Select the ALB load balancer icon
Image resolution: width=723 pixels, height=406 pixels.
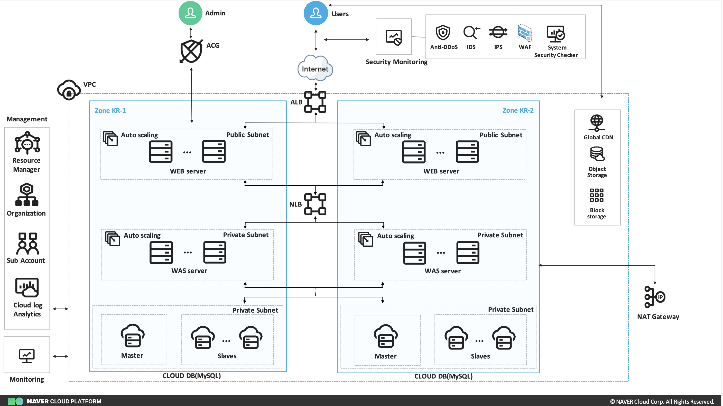[x=315, y=102]
